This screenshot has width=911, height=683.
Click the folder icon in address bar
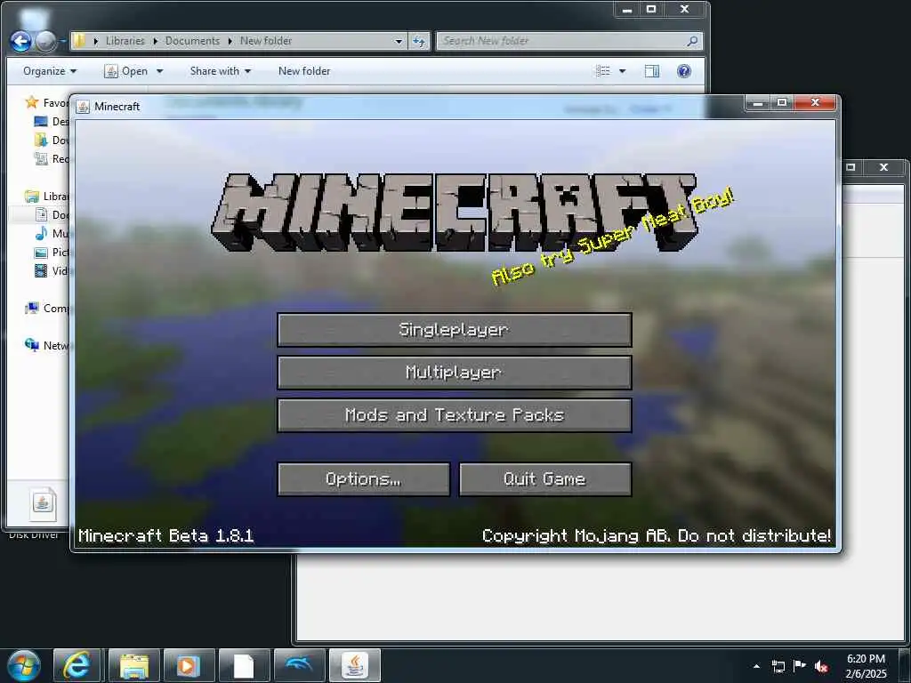click(79, 41)
